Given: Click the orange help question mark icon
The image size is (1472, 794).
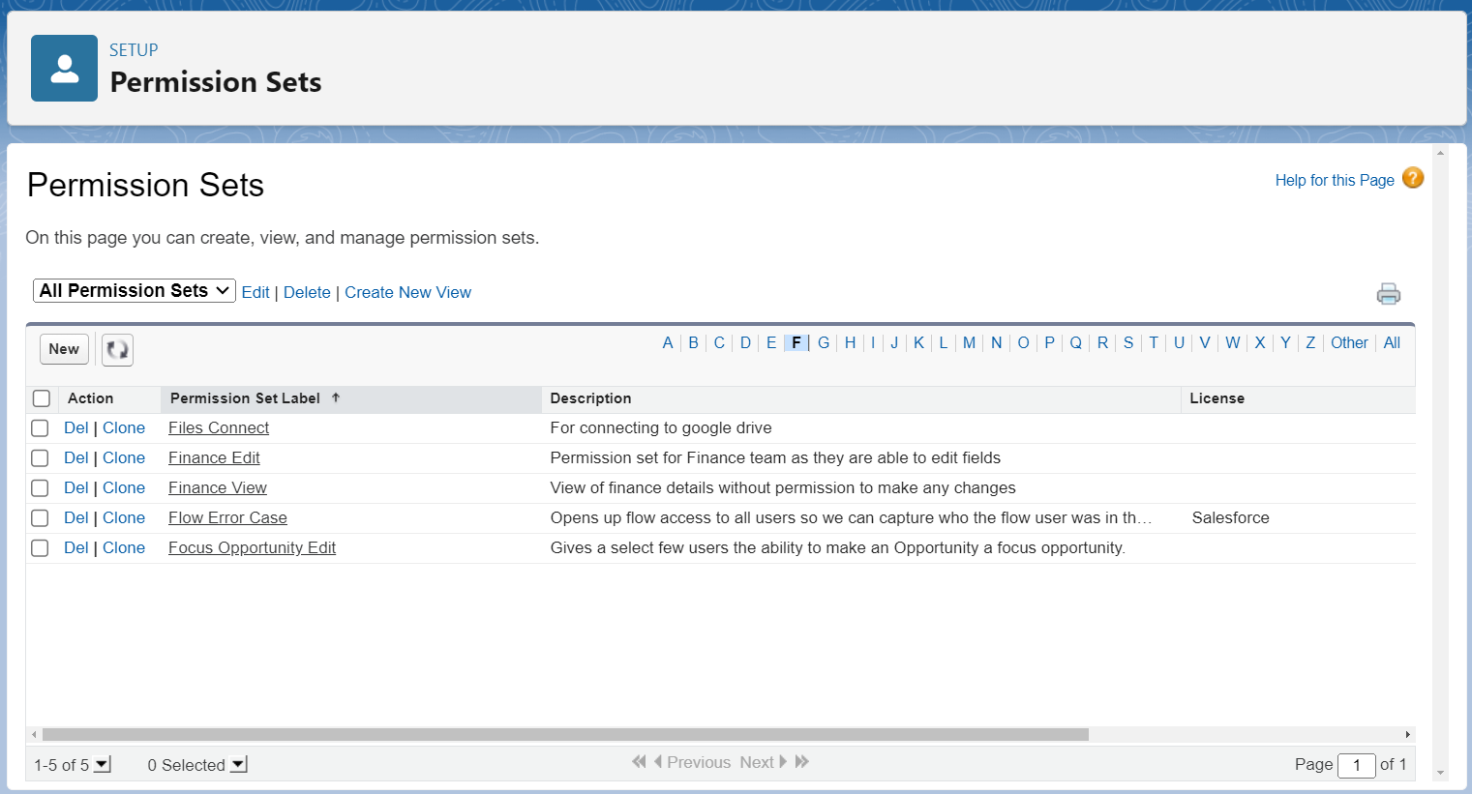Looking at the screenshot, I should 1412,178.
